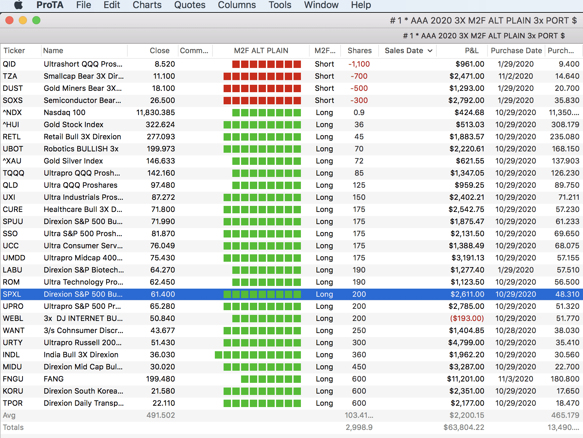Click the yellow minimize window button
Viewport: 583px width, 438px height.
click(x=23, y=21)
